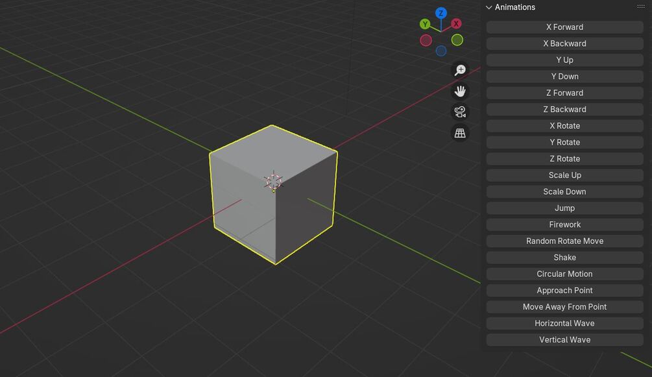Apply the Vertical Wave animation
This screenshot has height=377, width=652.
[564, 339]
